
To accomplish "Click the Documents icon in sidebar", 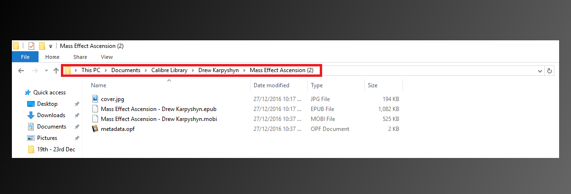I will (x=31, y=127).
